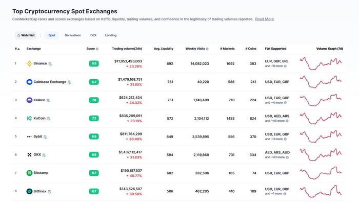Sort by rank number column header
The height and width of the screenshot is (203, 359).
[17, 49]
